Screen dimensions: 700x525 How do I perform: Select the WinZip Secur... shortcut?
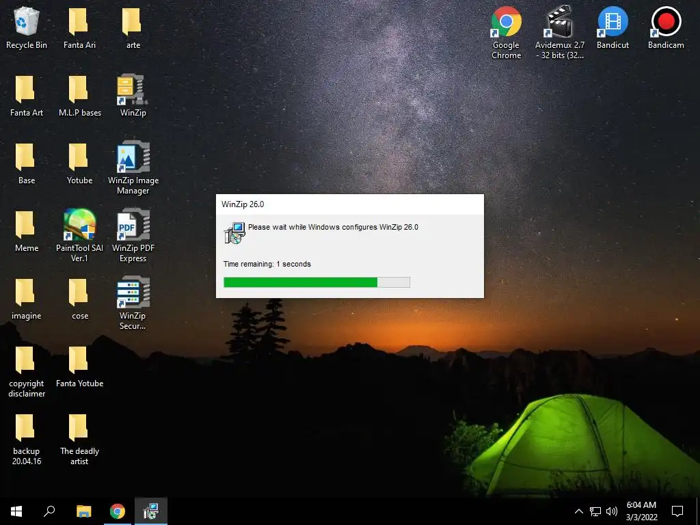click(133, 304)
